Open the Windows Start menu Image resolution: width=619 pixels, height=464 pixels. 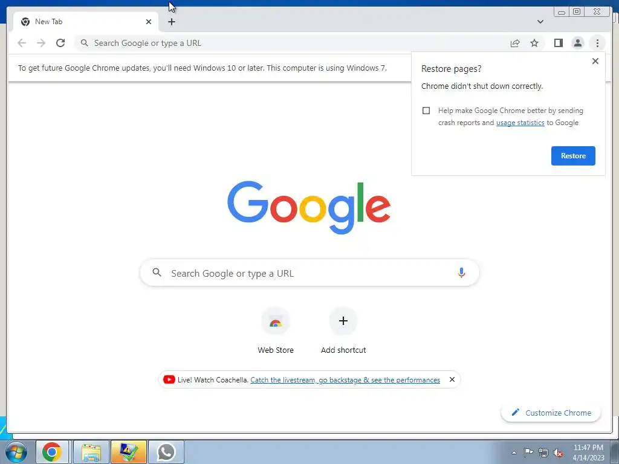[15, 452]
